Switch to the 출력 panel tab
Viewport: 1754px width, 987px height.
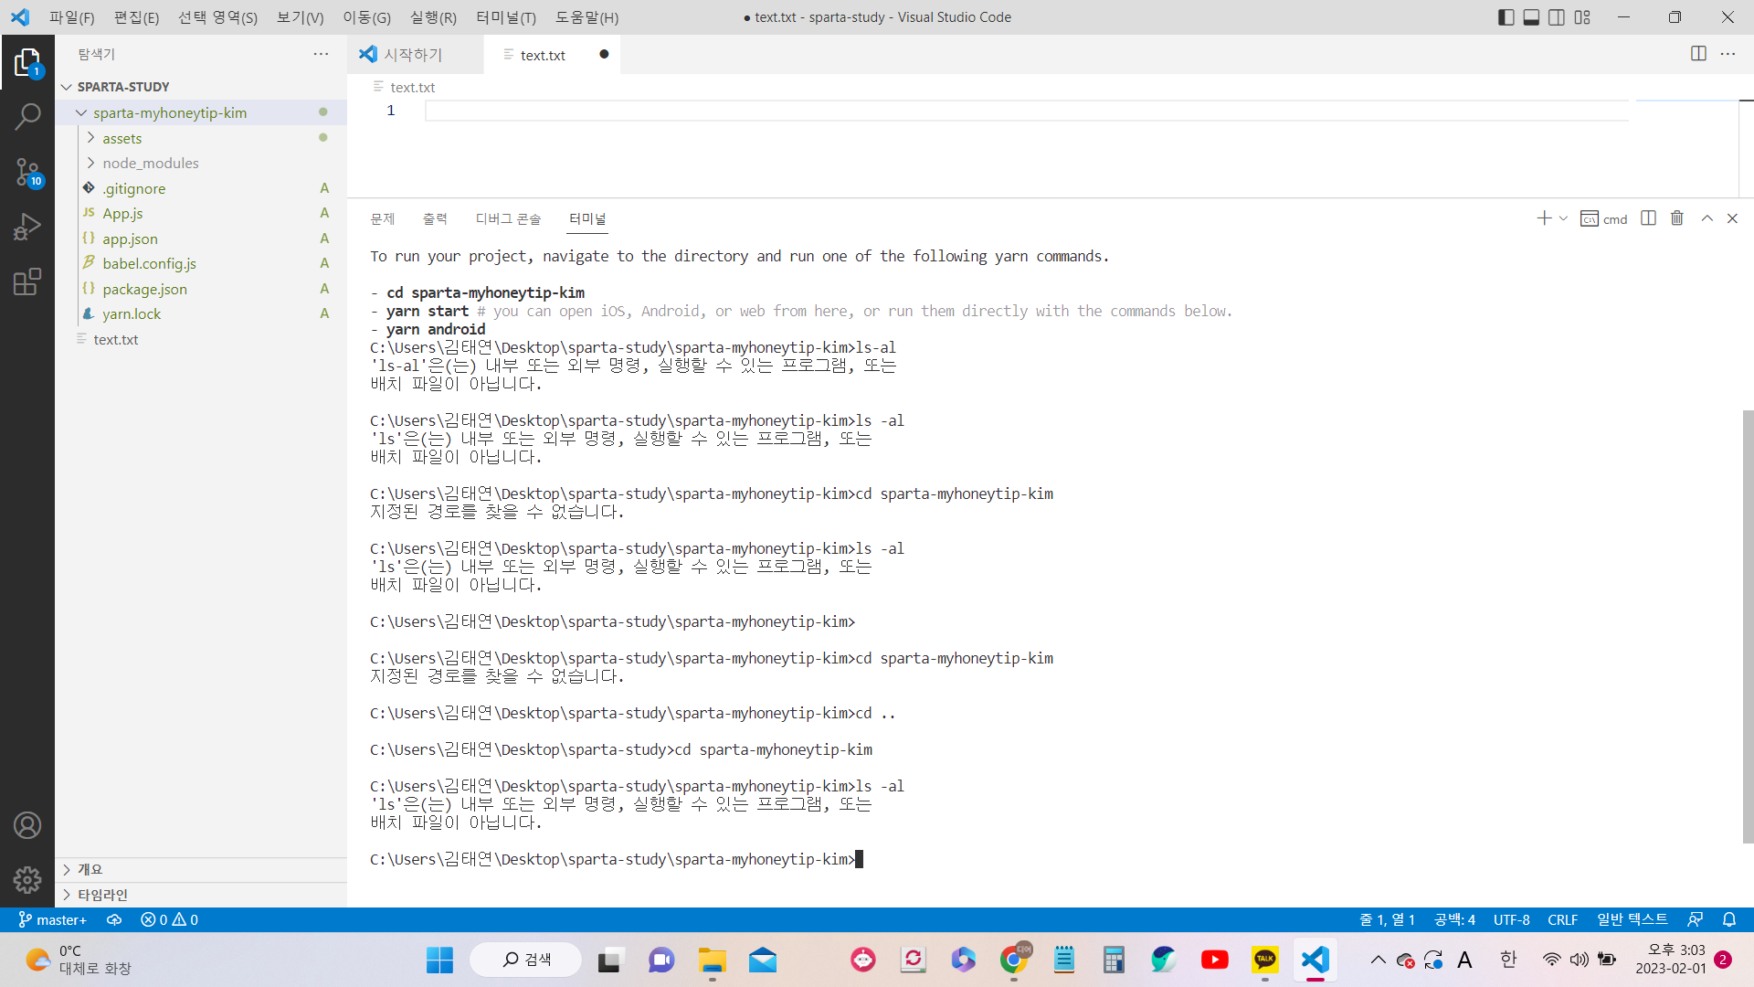point(435,218)
